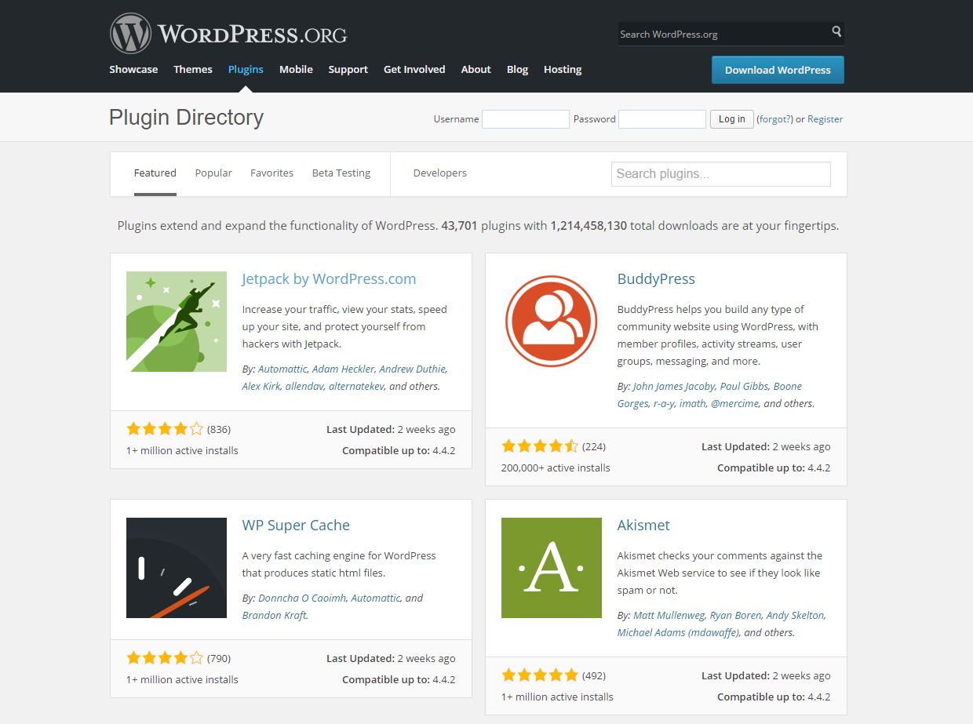This screenshot has width=973, height=724.
Task: Click the Register link
Action: [825, 119]
